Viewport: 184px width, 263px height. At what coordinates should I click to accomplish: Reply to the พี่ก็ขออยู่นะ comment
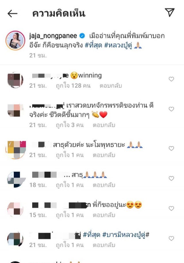pyautogui.click(x=104, y=215)
